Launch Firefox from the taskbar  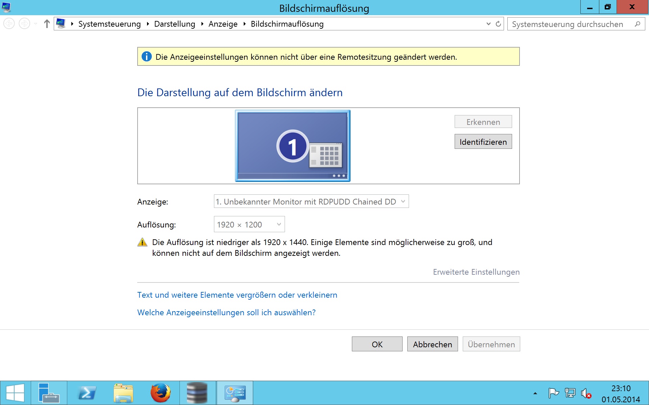(160, 393)
